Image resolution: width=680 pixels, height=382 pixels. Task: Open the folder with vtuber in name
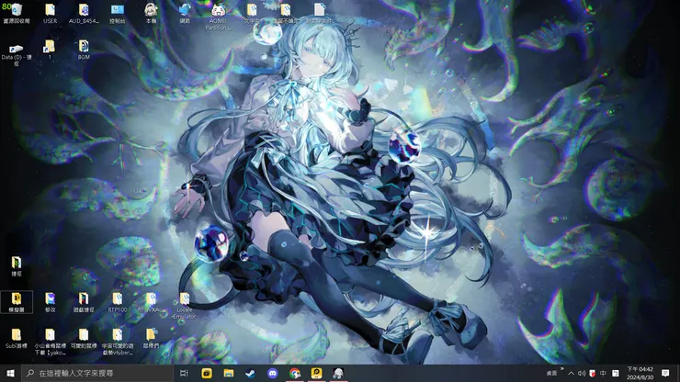[118, 342]
